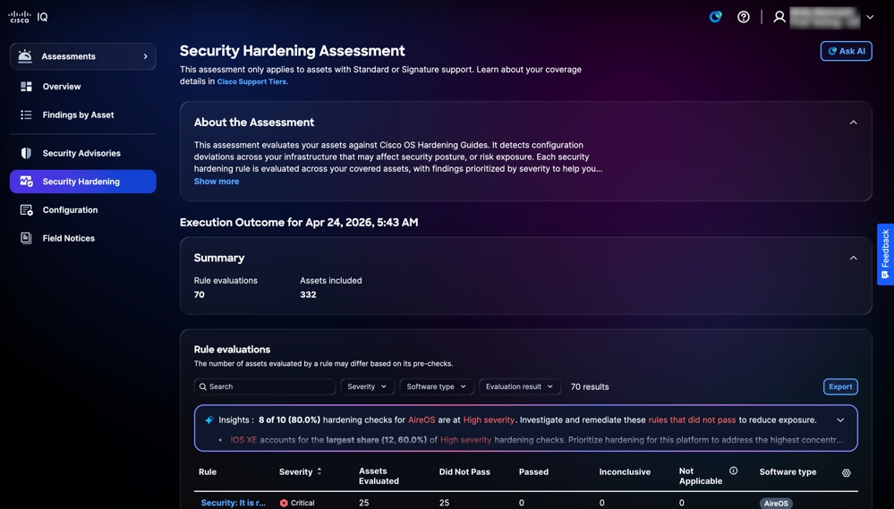Click the user profile icon

point(779,16)
